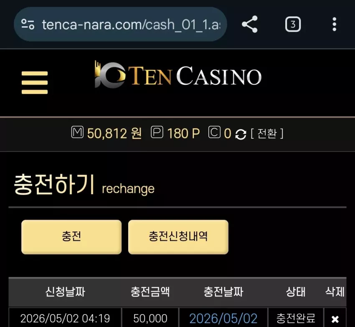Click the [ 전환 ] convert link
The width and height of the screenshot is (355, 327).
pos(267,133)
